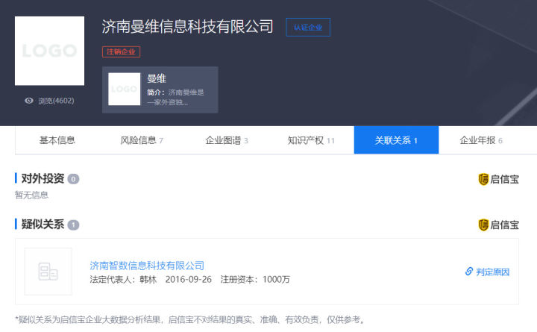Image resolution: width=537 pixels, height=332 pixels.
Task: Click legal representative name 韩林
Action: click(x=148, y=280)
